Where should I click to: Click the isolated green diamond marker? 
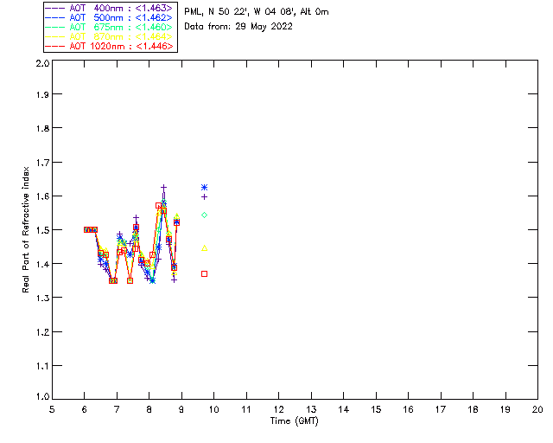pos(204,215)
